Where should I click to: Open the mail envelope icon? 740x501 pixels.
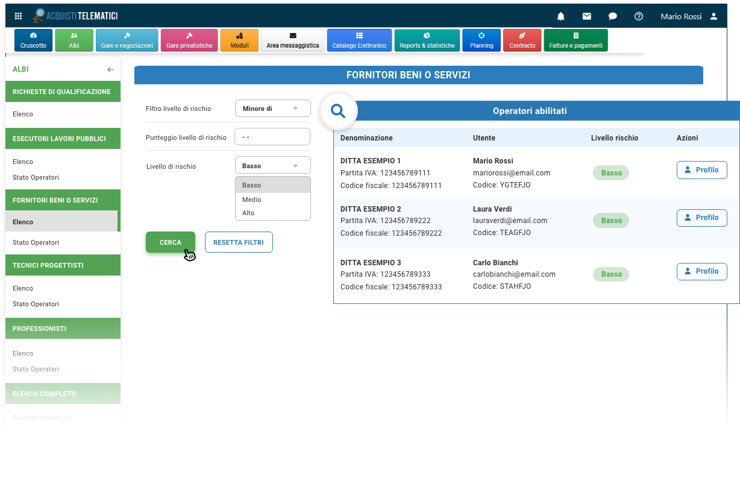586,16
